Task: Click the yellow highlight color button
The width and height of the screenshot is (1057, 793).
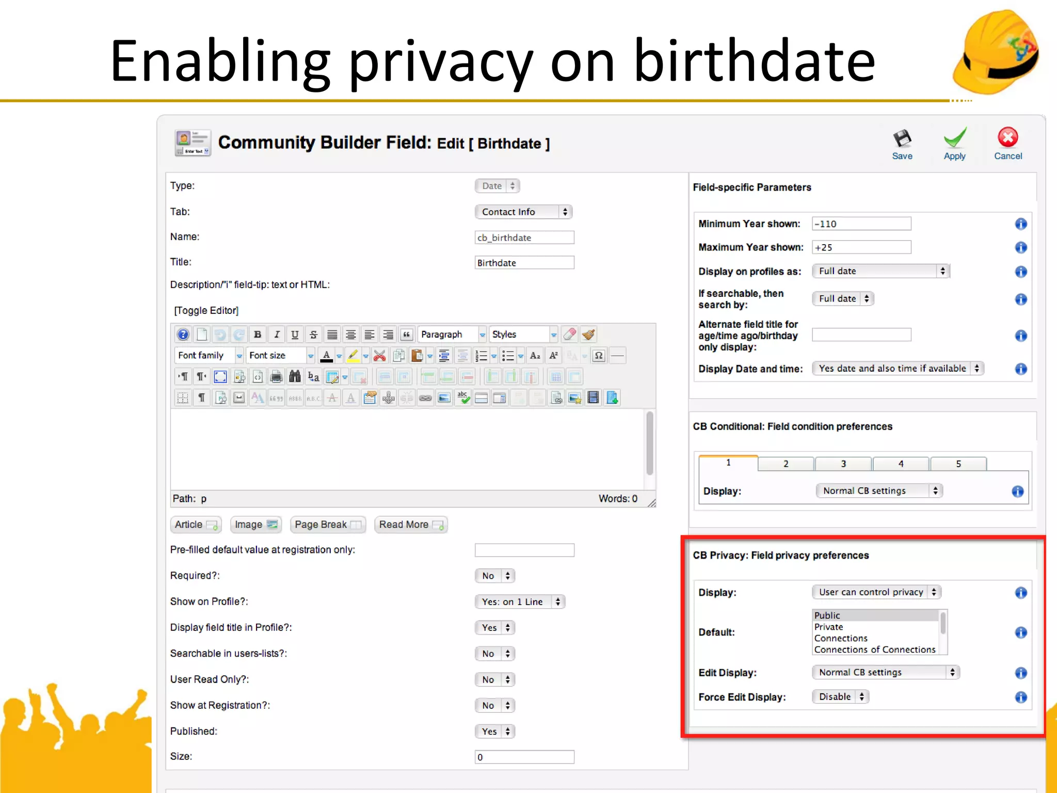Action: [x=353, y=356]
